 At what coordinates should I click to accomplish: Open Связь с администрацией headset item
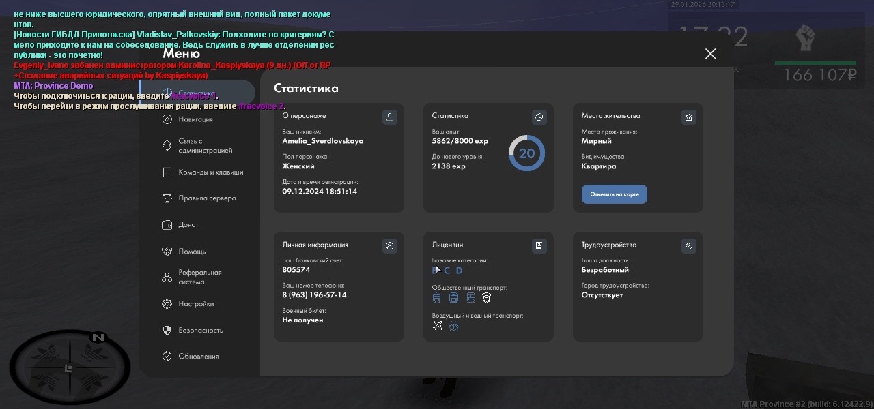198,146
